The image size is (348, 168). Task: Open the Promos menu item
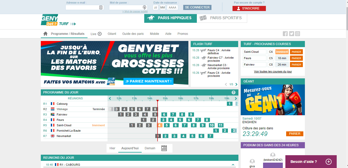(x=183, y=34)
